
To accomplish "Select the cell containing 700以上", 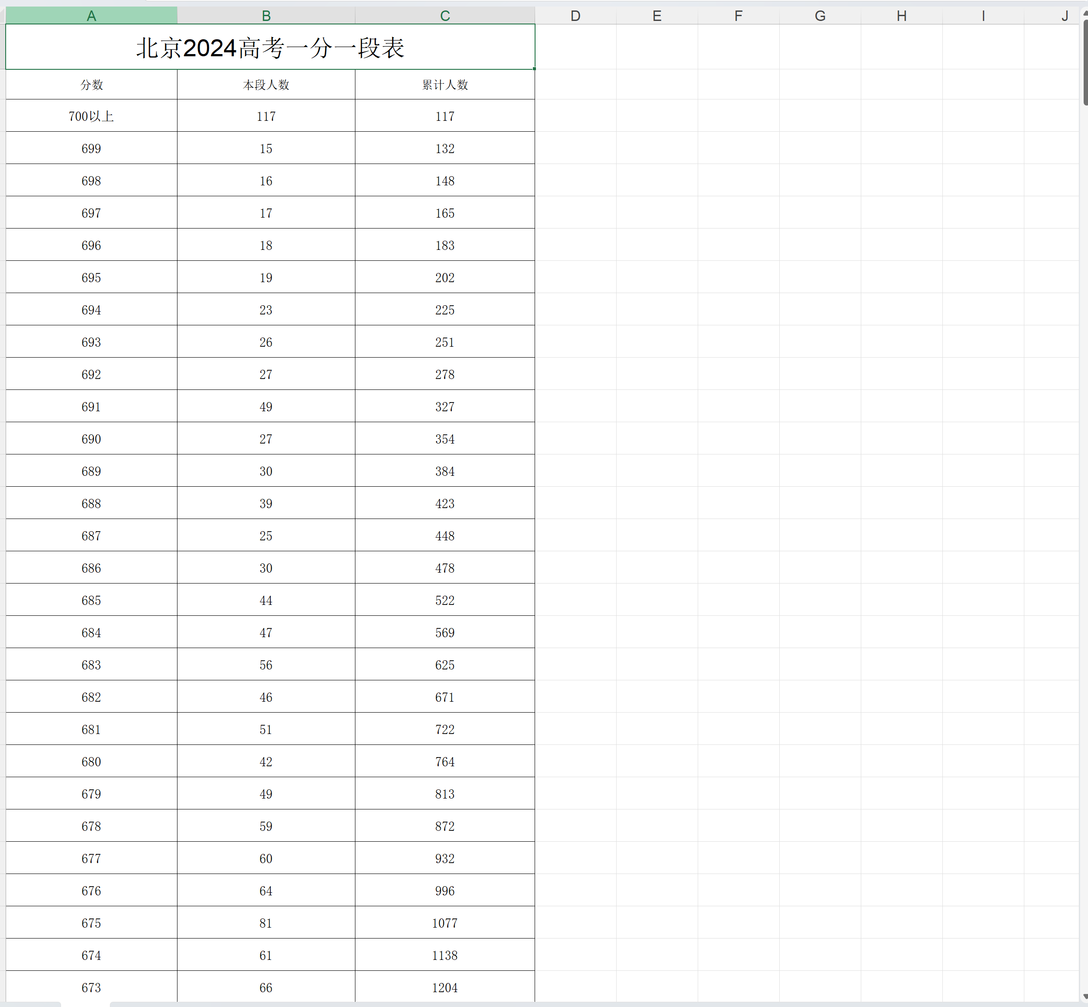I will pyautogui.click(x=91, y=116).
